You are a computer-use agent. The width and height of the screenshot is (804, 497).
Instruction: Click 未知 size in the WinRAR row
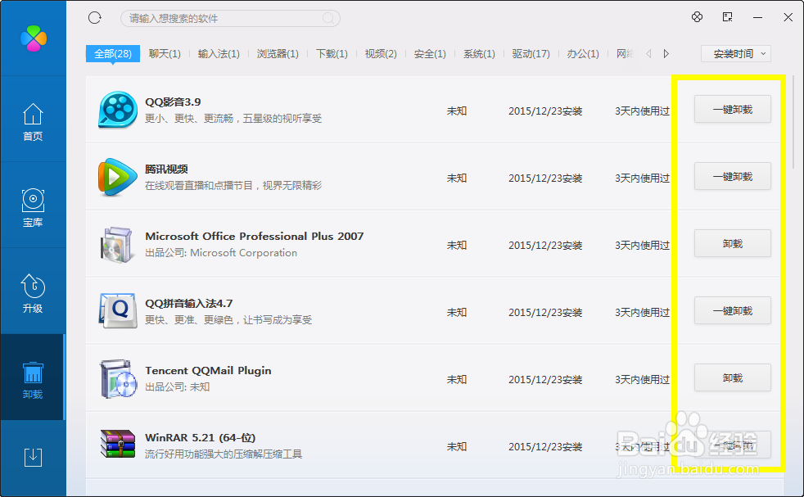[x=456, y=447]
